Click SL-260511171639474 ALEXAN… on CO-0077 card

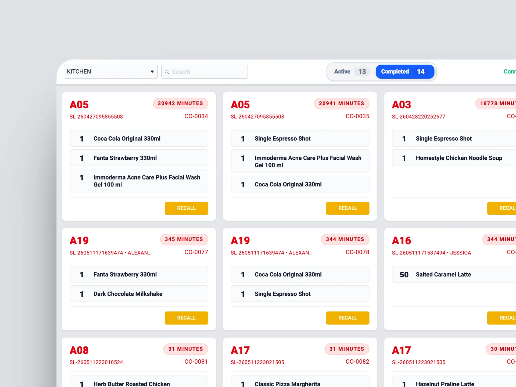[110, 253]
